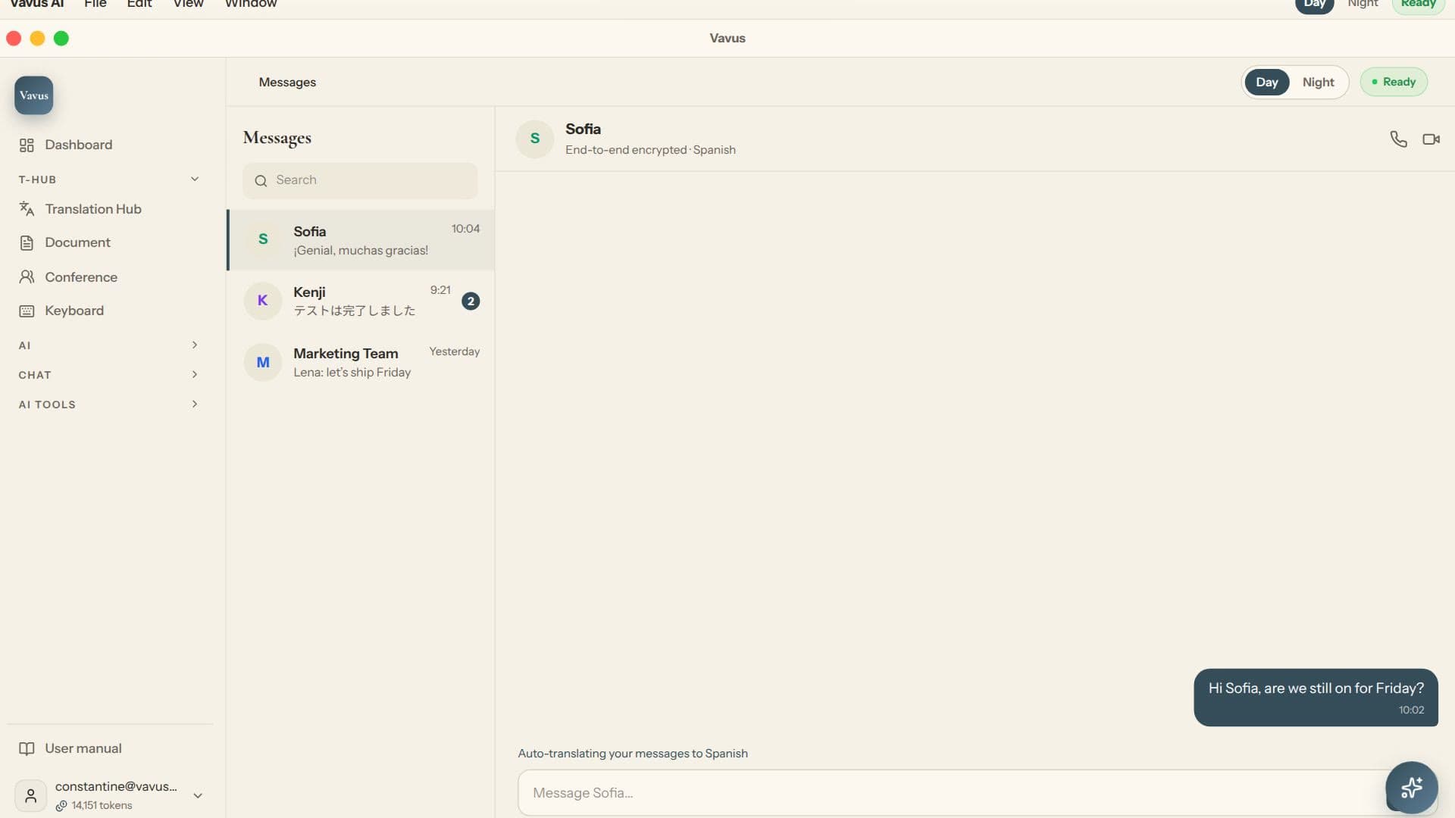The height and width of the screenshot is (818, 1455).
Task: Click the User manual book icon
Action: (x=27, y=749)
